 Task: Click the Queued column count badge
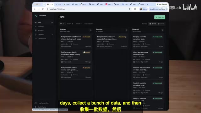[x=90, y=30]
